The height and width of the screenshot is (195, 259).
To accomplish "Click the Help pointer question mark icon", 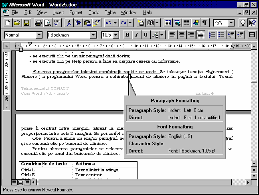I will 252,22.
